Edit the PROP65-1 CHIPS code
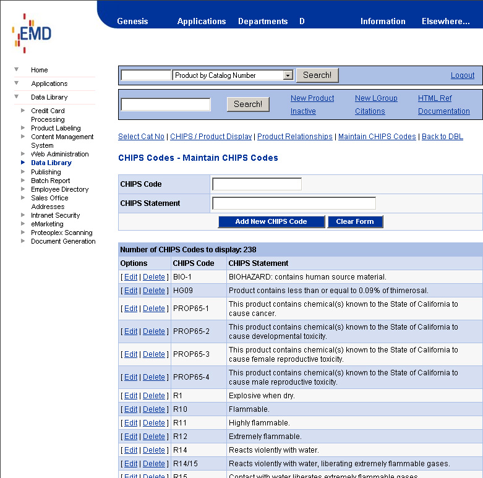 point(130,309)
